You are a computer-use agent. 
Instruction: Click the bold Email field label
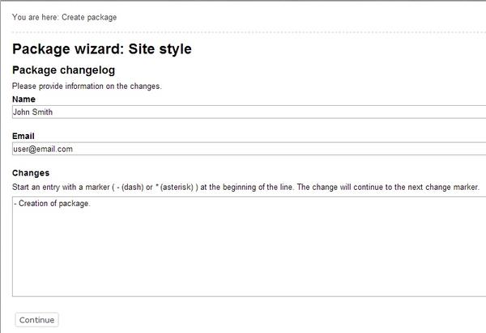[x=23, y=136]
